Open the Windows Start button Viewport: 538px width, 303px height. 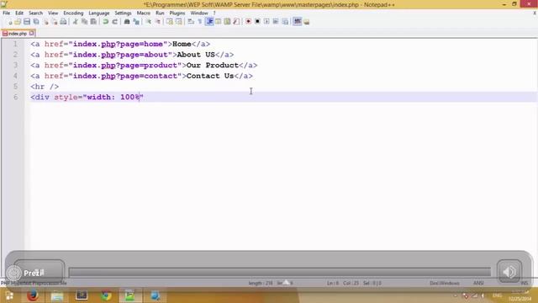pos(9,295)
